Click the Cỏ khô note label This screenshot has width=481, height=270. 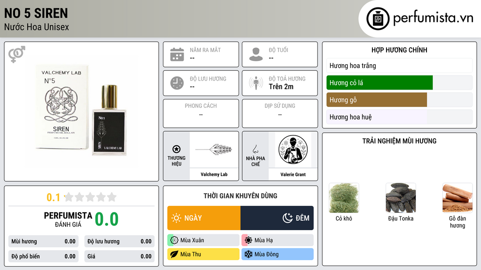click(344, 218)
